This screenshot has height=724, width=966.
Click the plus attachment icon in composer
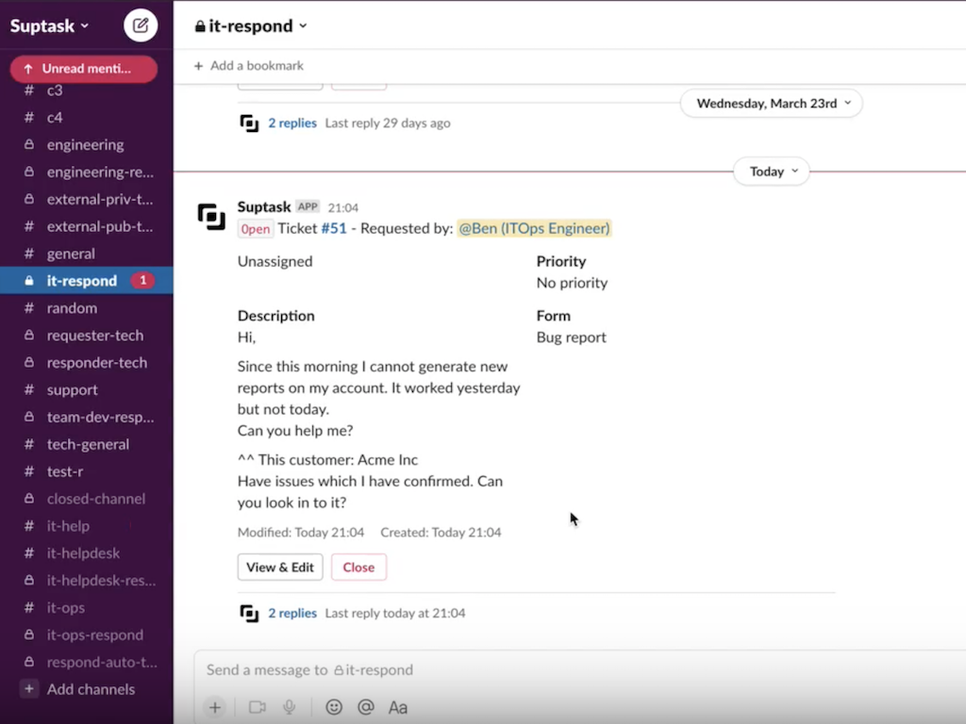tap(215, 707)
